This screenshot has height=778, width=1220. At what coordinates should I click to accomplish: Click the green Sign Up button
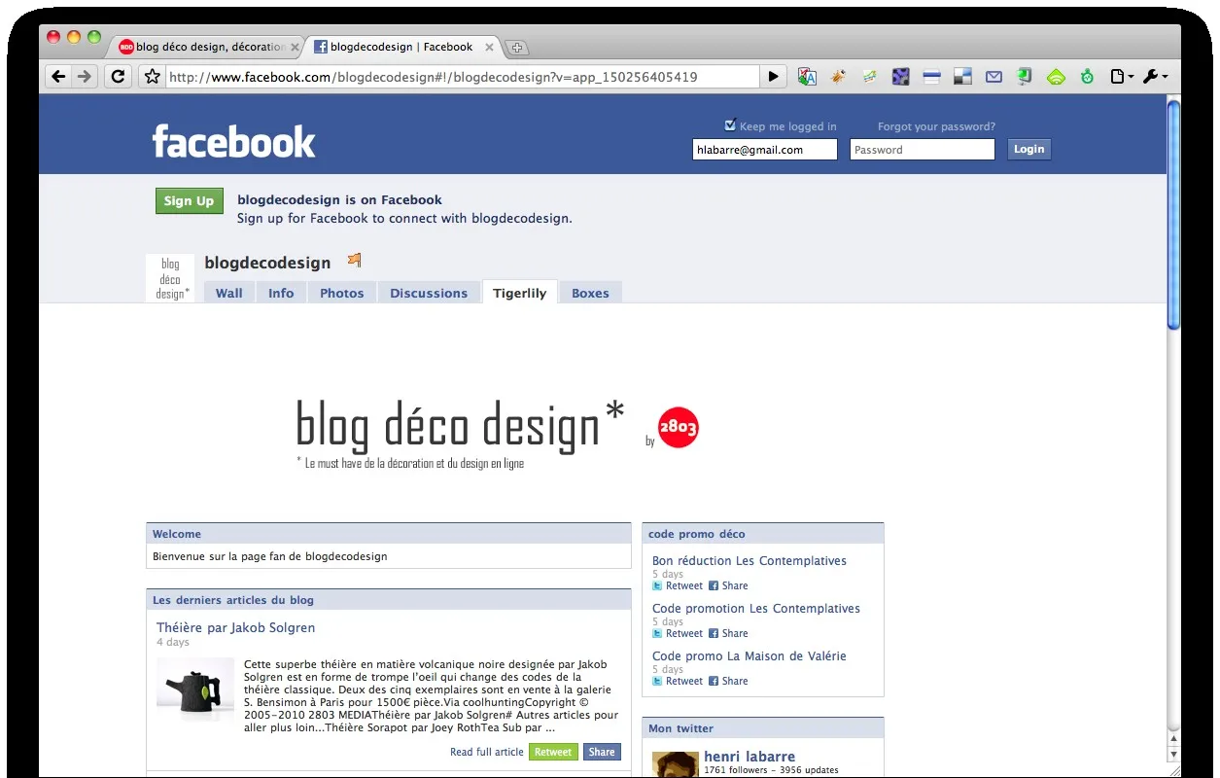coord(189,201)
